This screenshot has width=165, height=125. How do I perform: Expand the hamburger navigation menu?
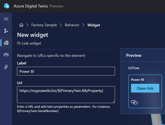(x=6, y=19)
